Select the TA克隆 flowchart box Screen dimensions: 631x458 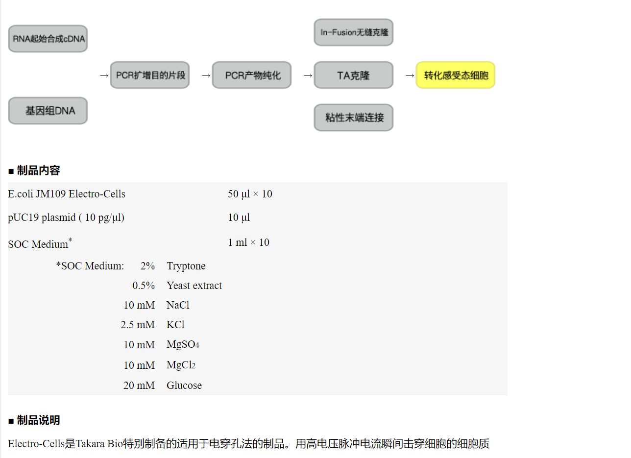pos(354,75)
